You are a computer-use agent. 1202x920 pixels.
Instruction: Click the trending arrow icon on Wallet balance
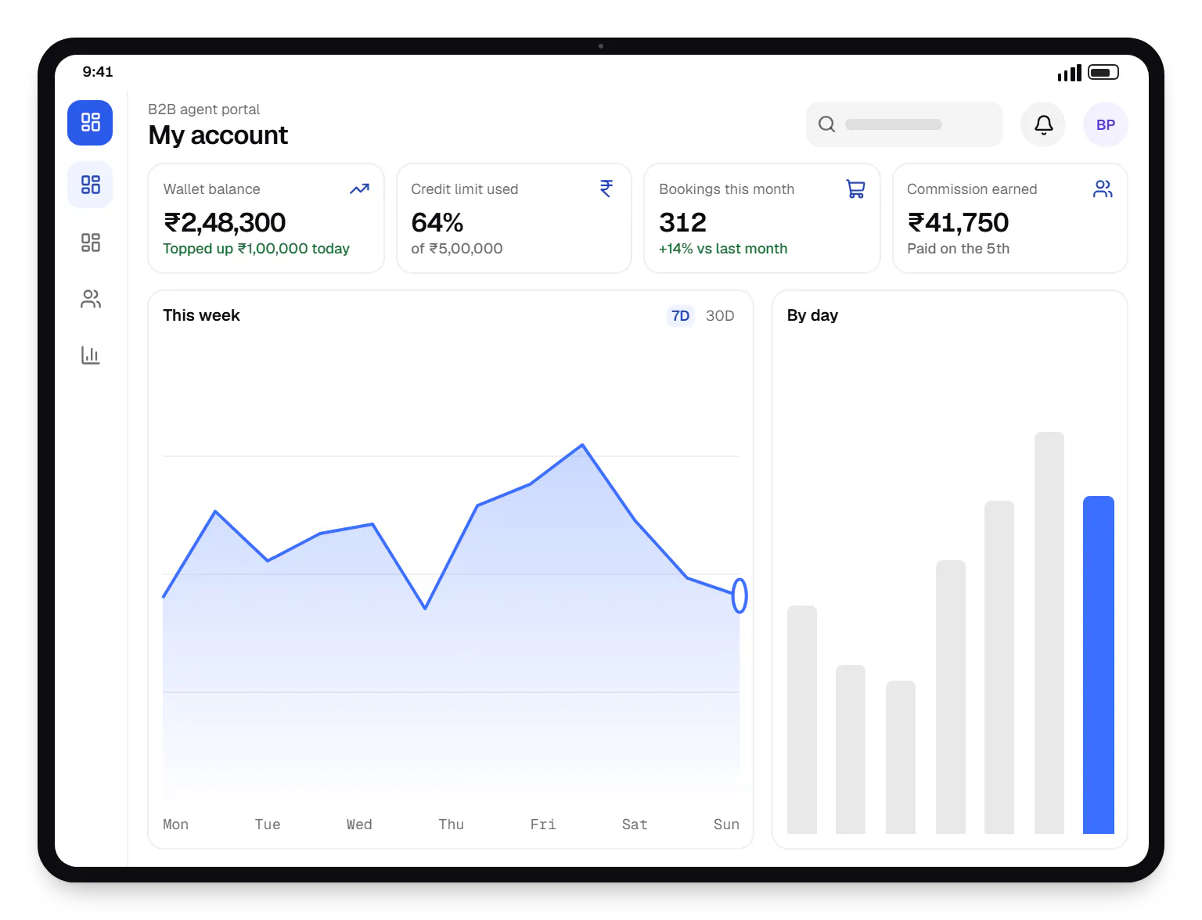[x=359, y=189]
